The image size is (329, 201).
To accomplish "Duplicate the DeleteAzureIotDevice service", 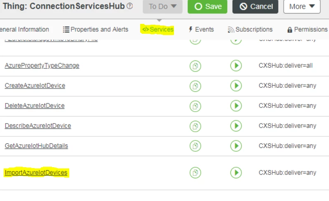I will 195,106.
